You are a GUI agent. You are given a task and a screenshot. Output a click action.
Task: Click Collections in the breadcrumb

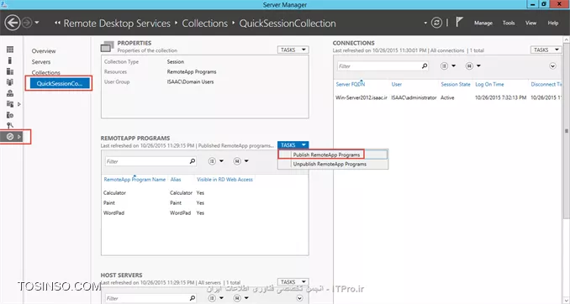point(204,24)
